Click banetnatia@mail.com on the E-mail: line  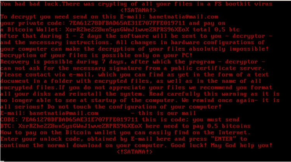[x=64, y=113]
